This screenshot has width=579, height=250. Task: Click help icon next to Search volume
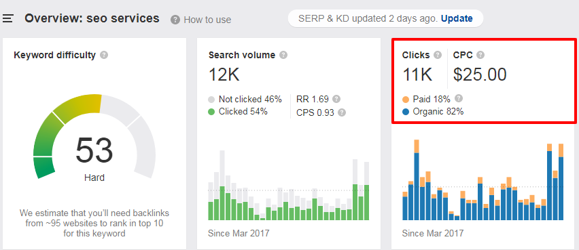(x=283, y=56)
